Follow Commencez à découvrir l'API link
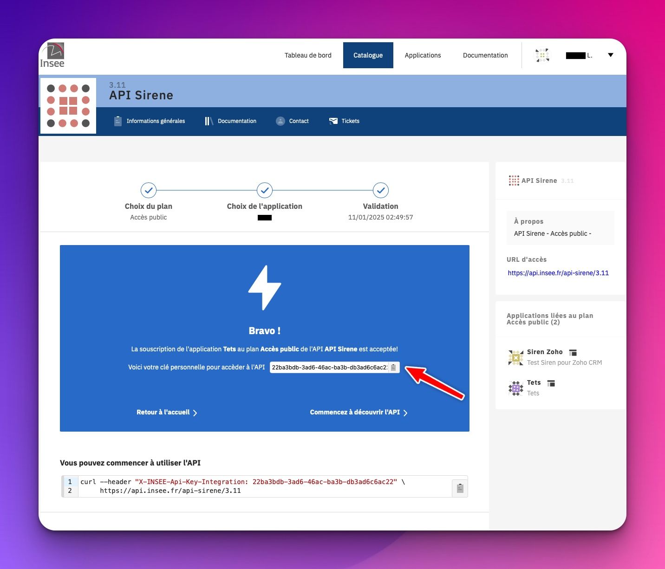This screenshot has height=569, width=665. 355,412
